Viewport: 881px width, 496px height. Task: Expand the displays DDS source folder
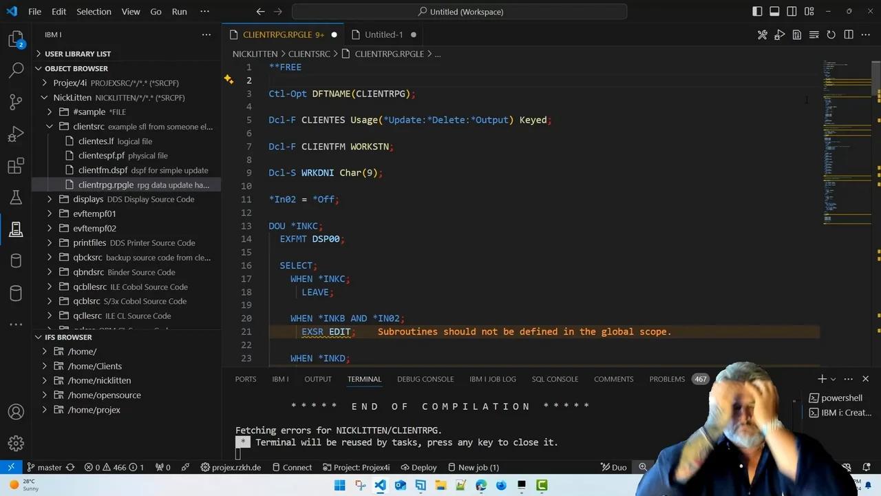(x=50, y=199)
